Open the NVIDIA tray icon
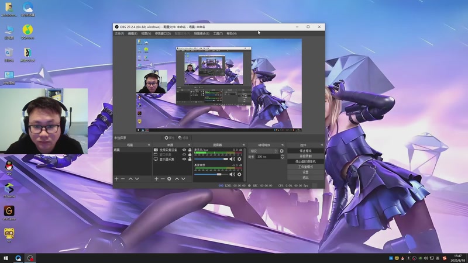The width and height of the screenshot is (468, 263). (420, 258)
